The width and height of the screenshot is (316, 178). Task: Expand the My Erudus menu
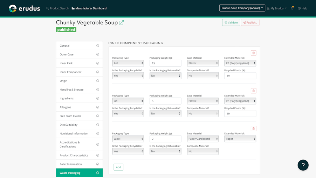pyautogui.click(x=277, y=8)
